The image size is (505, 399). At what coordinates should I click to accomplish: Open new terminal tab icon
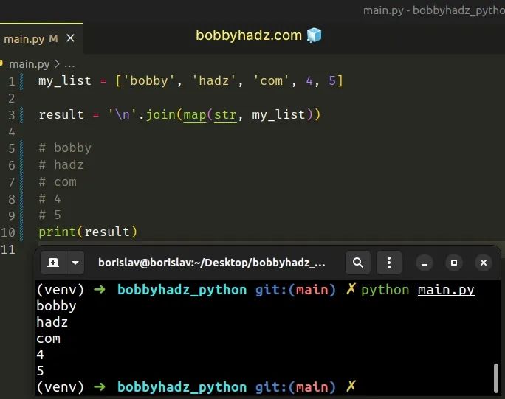[53, 263]
